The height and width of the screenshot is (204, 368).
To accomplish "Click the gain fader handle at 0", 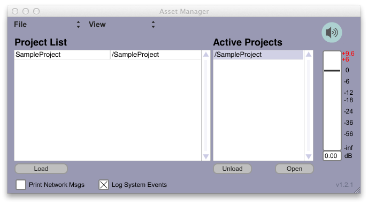I will point(332,71).
